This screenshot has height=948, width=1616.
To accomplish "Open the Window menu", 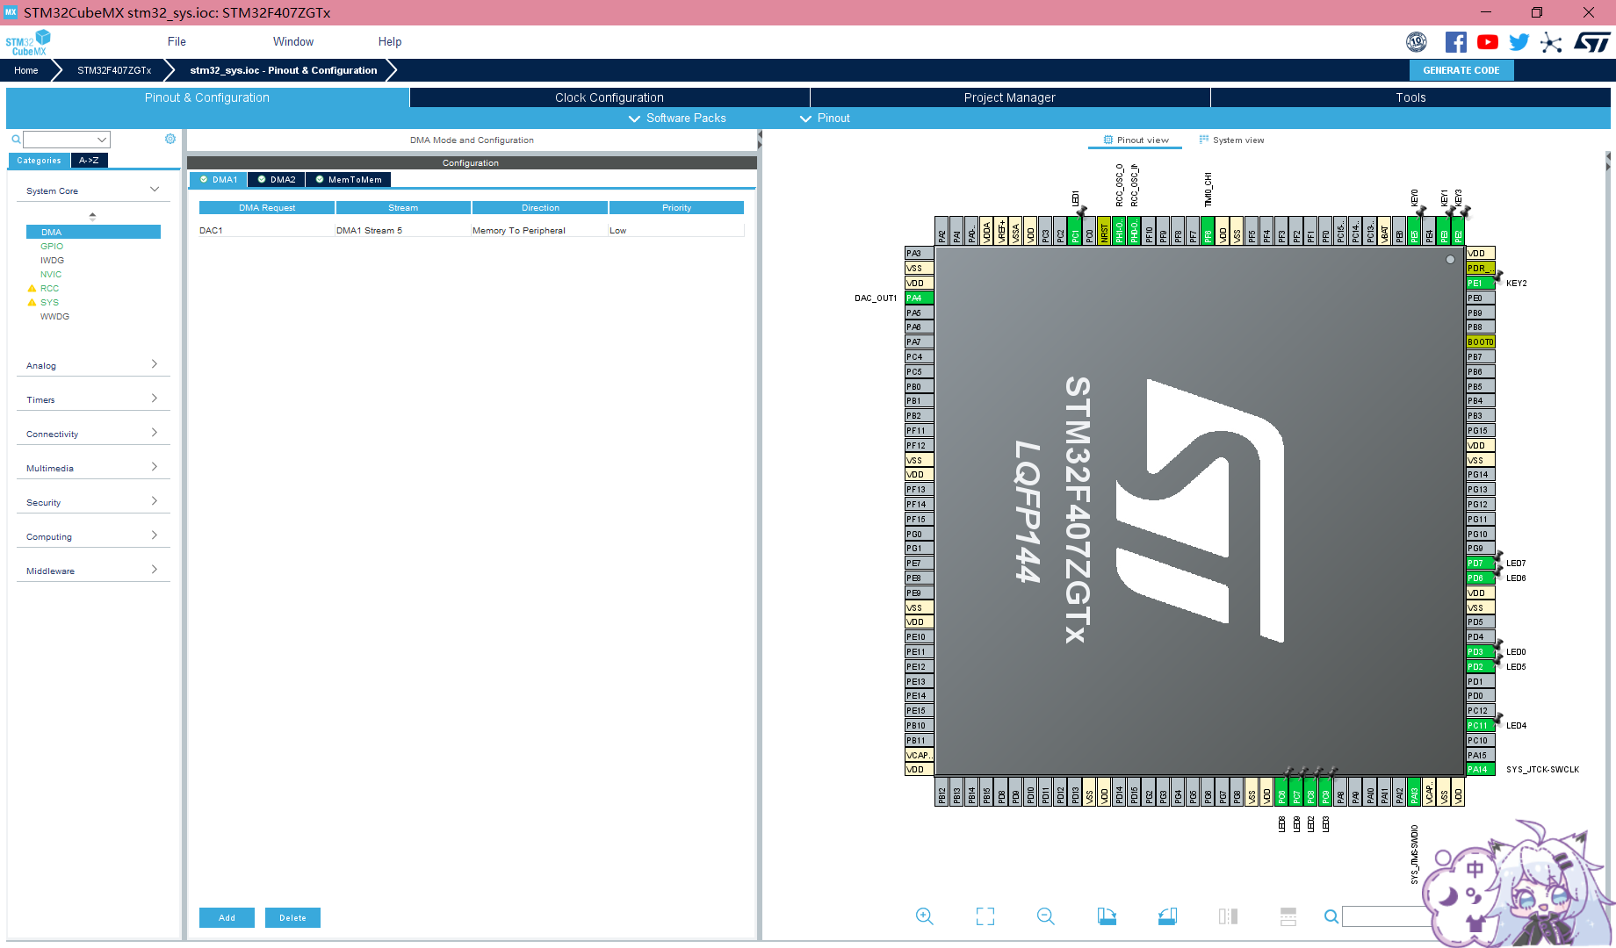I will (293, 41).
